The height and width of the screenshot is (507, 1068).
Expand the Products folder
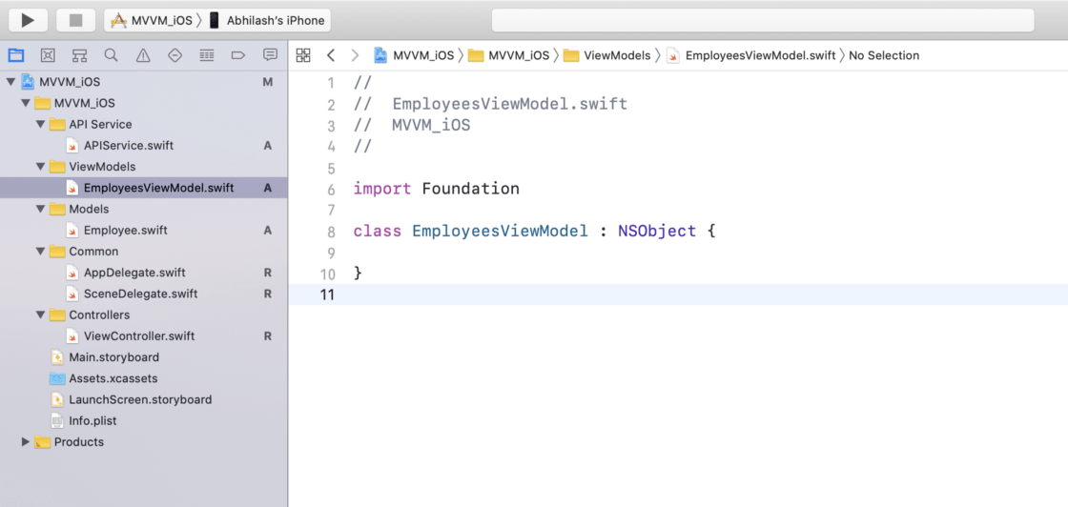pos(26,442)
